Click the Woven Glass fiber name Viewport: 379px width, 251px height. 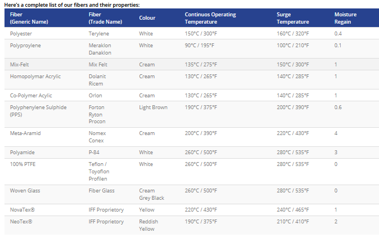[x=25, y=190]
